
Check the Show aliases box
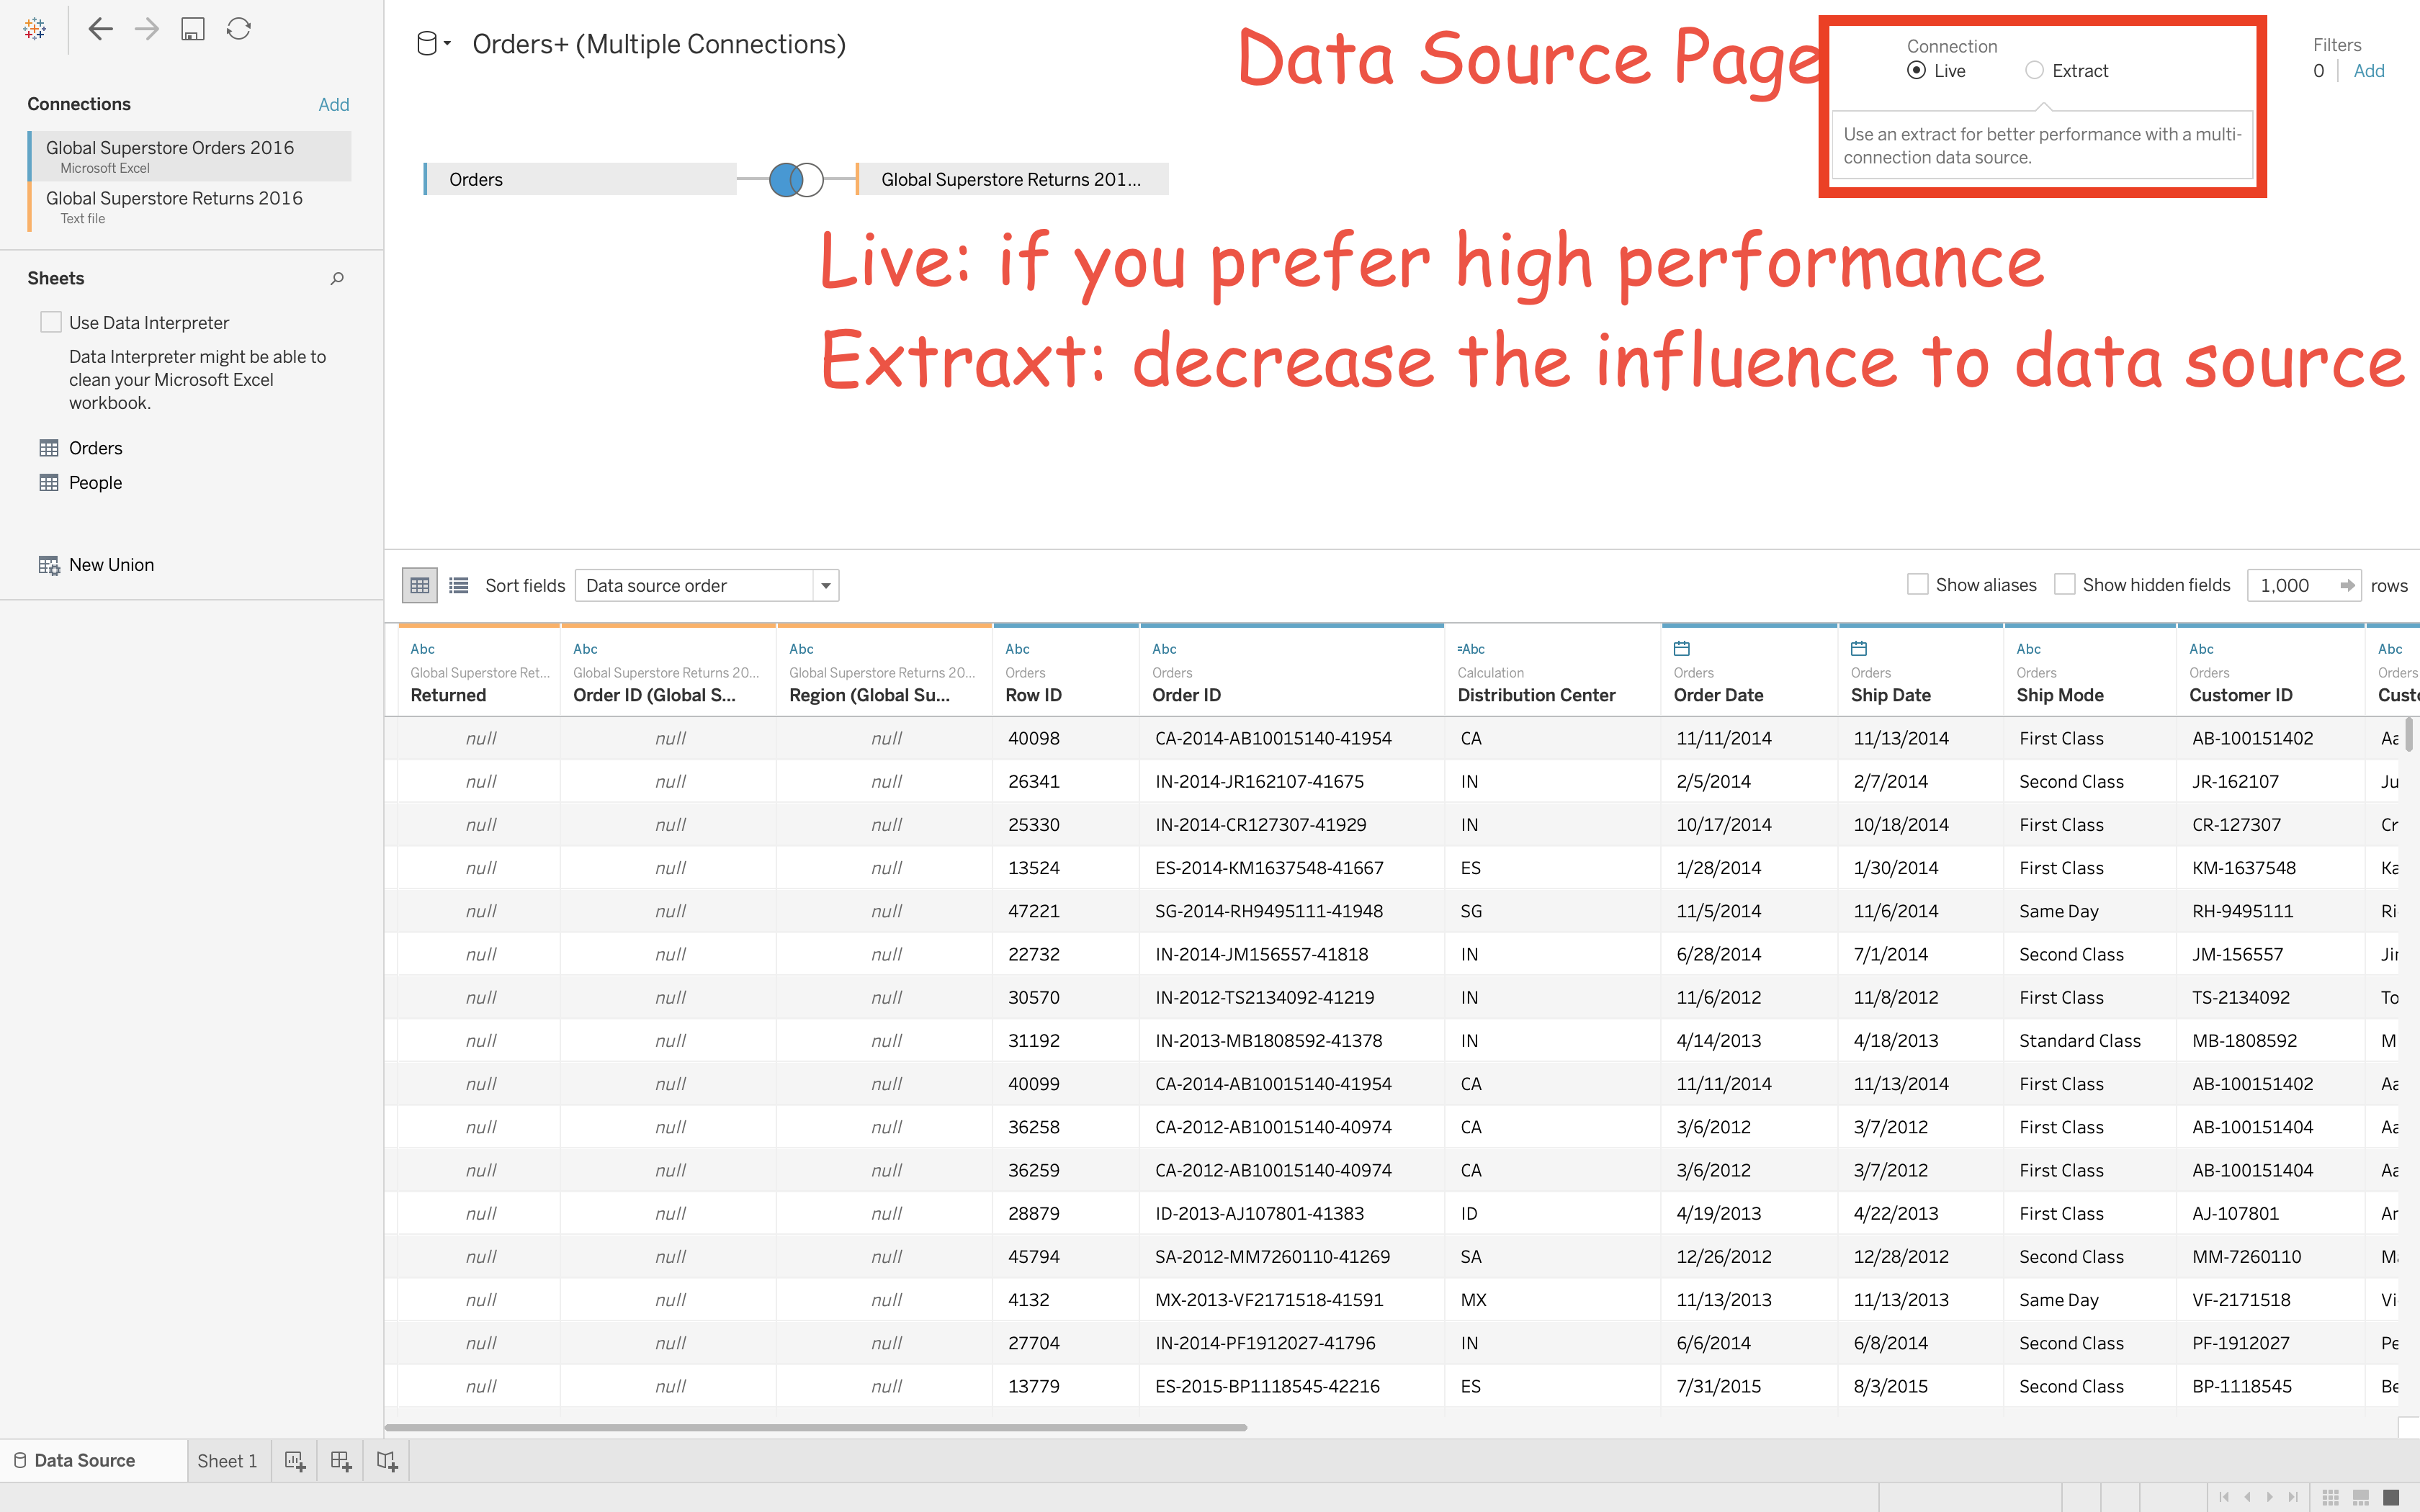click(1917, 584)
